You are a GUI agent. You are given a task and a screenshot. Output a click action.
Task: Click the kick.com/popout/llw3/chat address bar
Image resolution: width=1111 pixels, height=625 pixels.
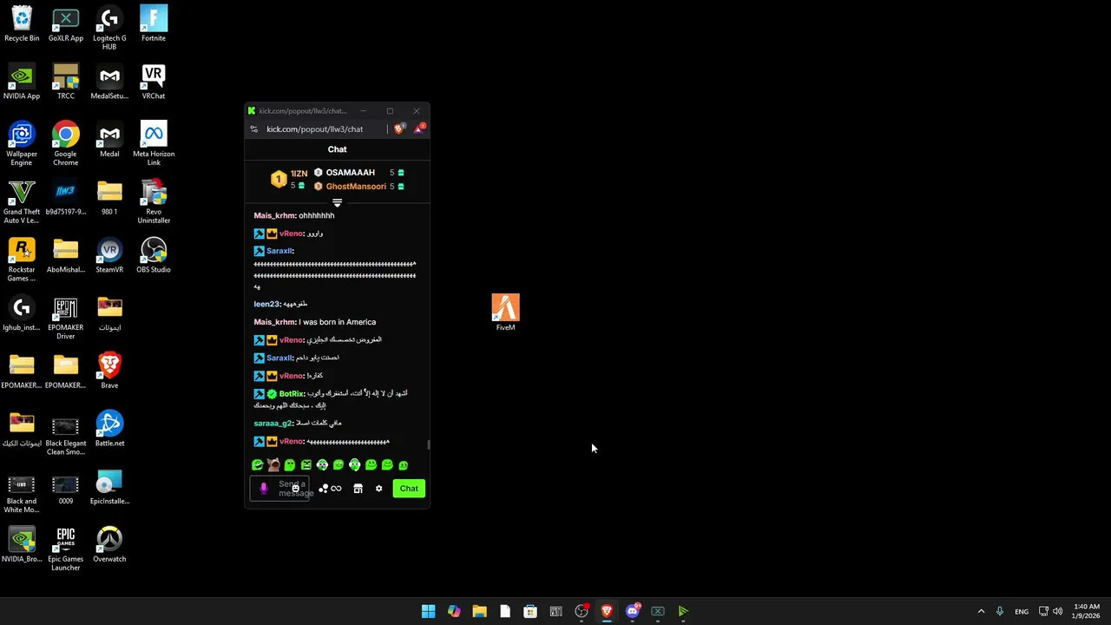pos(314,129)
